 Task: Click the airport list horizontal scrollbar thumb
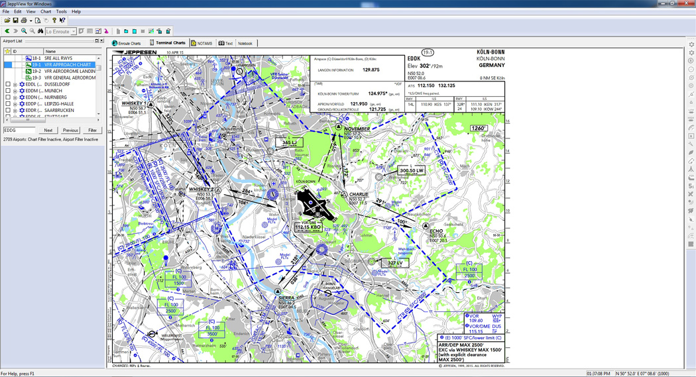tap(28, 120)
